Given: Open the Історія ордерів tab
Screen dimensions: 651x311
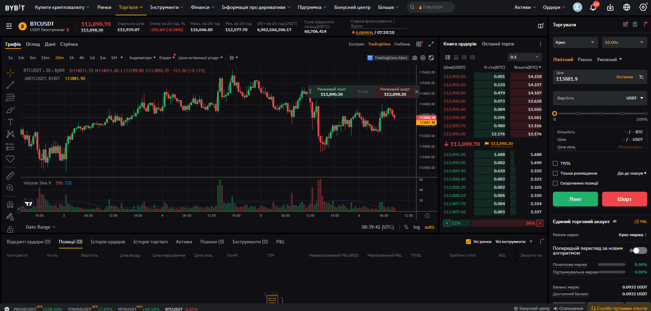Looking at the screenshot, I should coord(108,242).
